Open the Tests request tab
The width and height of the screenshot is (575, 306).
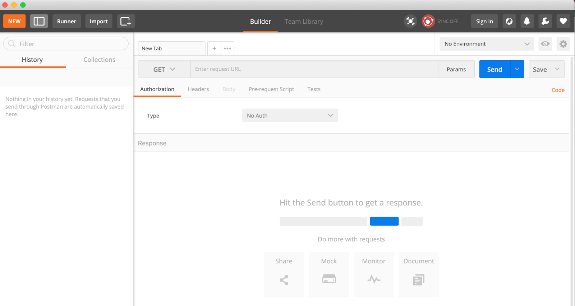(314, 89)
